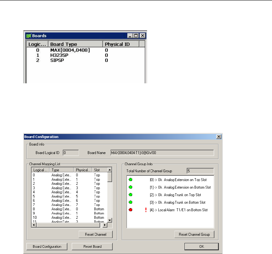Viewport: 272px width, 254px height.
Task: Select logical channel 1 row
Action: [x=69, y=179]
